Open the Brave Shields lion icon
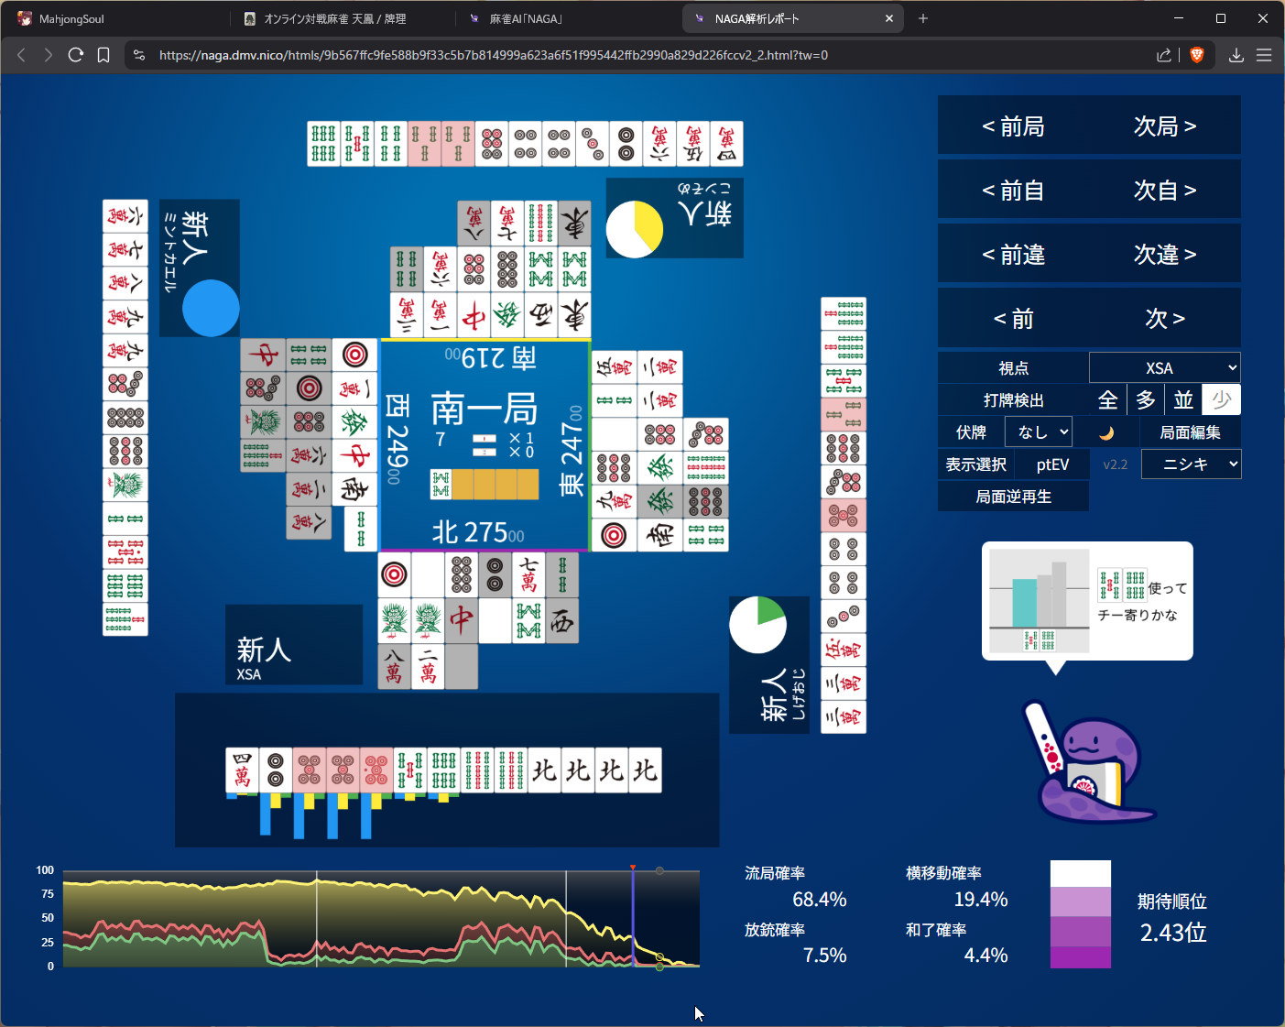This screenshot has height=1027, width=1285. (1196, 55)
